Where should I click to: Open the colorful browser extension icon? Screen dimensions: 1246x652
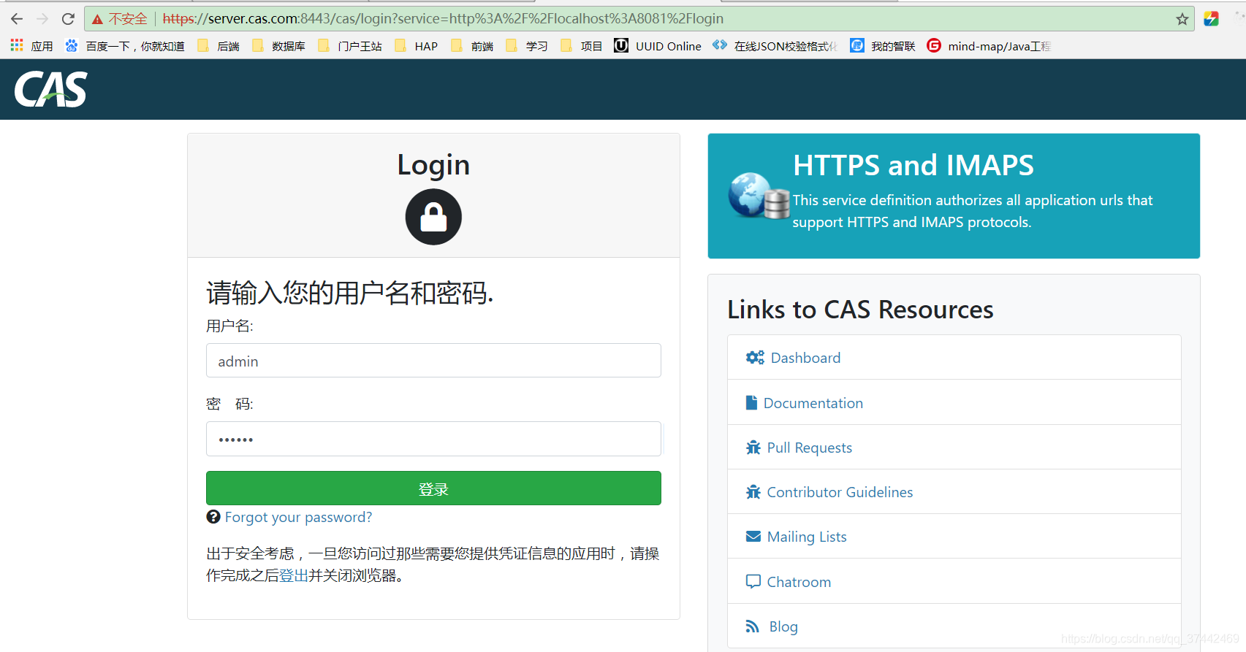coord(1211,19)
